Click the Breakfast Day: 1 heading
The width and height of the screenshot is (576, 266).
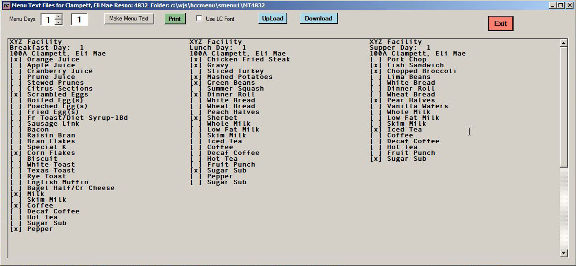pyautogui.click(x=47, y=48)
